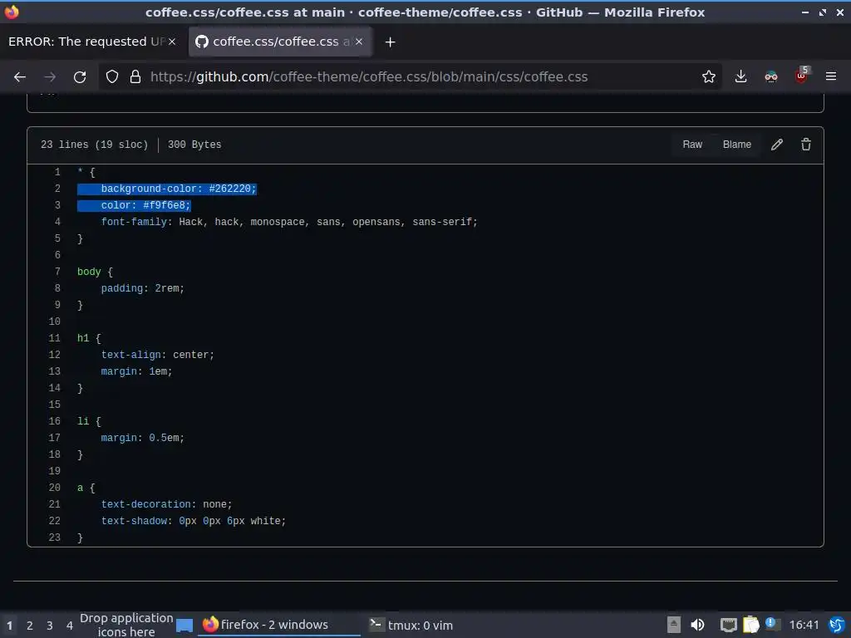Click the 'color: #f9f6e8;' line

[x=146, y=206]
